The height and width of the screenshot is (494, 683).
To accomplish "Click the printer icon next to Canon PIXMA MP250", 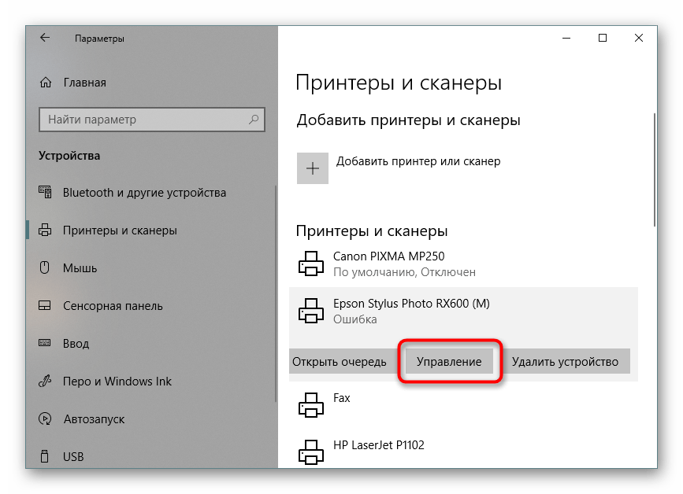I will coord(311,264).
